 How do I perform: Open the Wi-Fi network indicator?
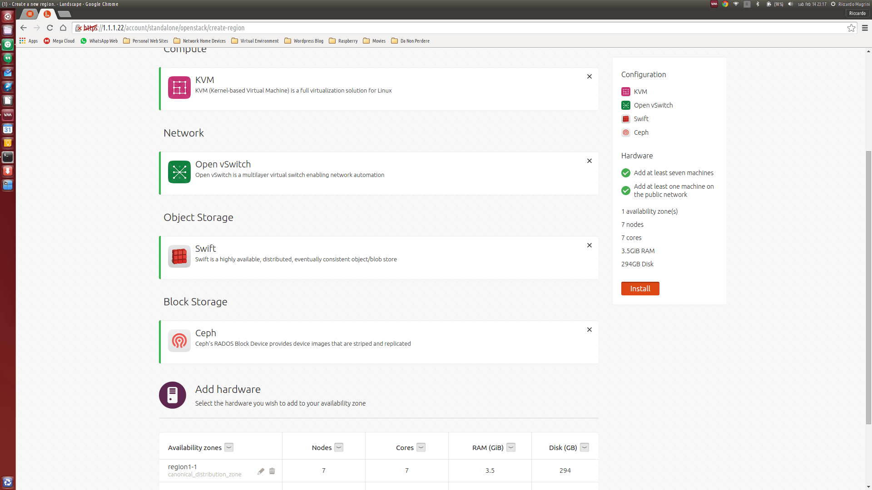coord(736,4)
